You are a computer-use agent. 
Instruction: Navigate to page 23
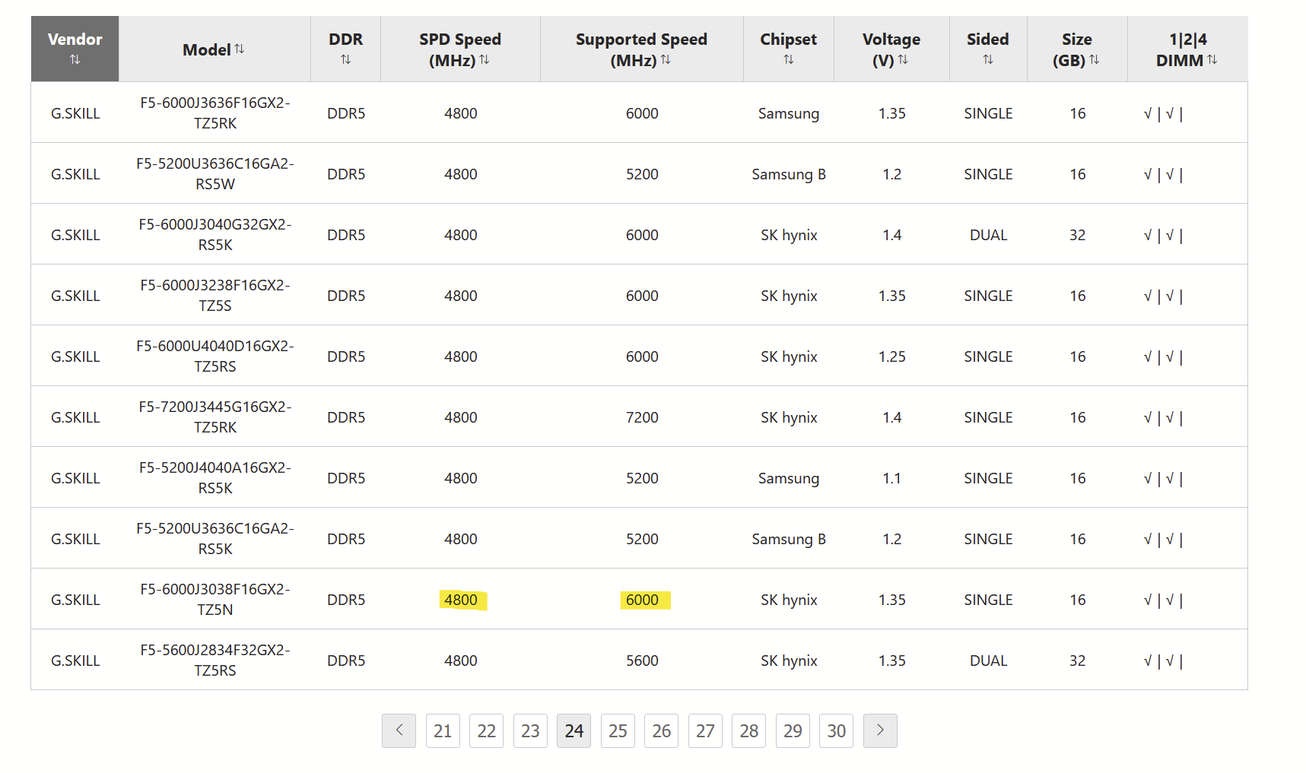tap(530, 730)
